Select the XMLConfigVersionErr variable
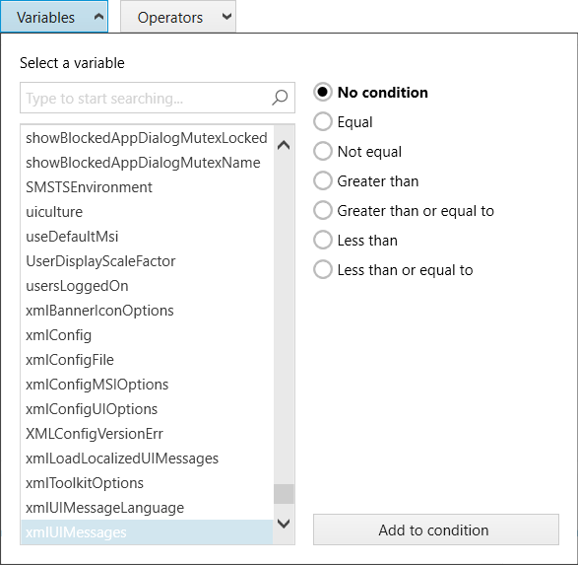 147,434
